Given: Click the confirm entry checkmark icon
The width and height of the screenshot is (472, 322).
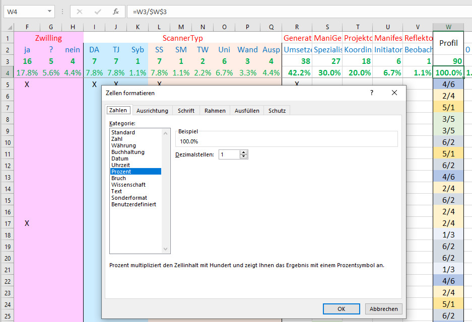Looking at the screenshot, I should click(98, 11).
